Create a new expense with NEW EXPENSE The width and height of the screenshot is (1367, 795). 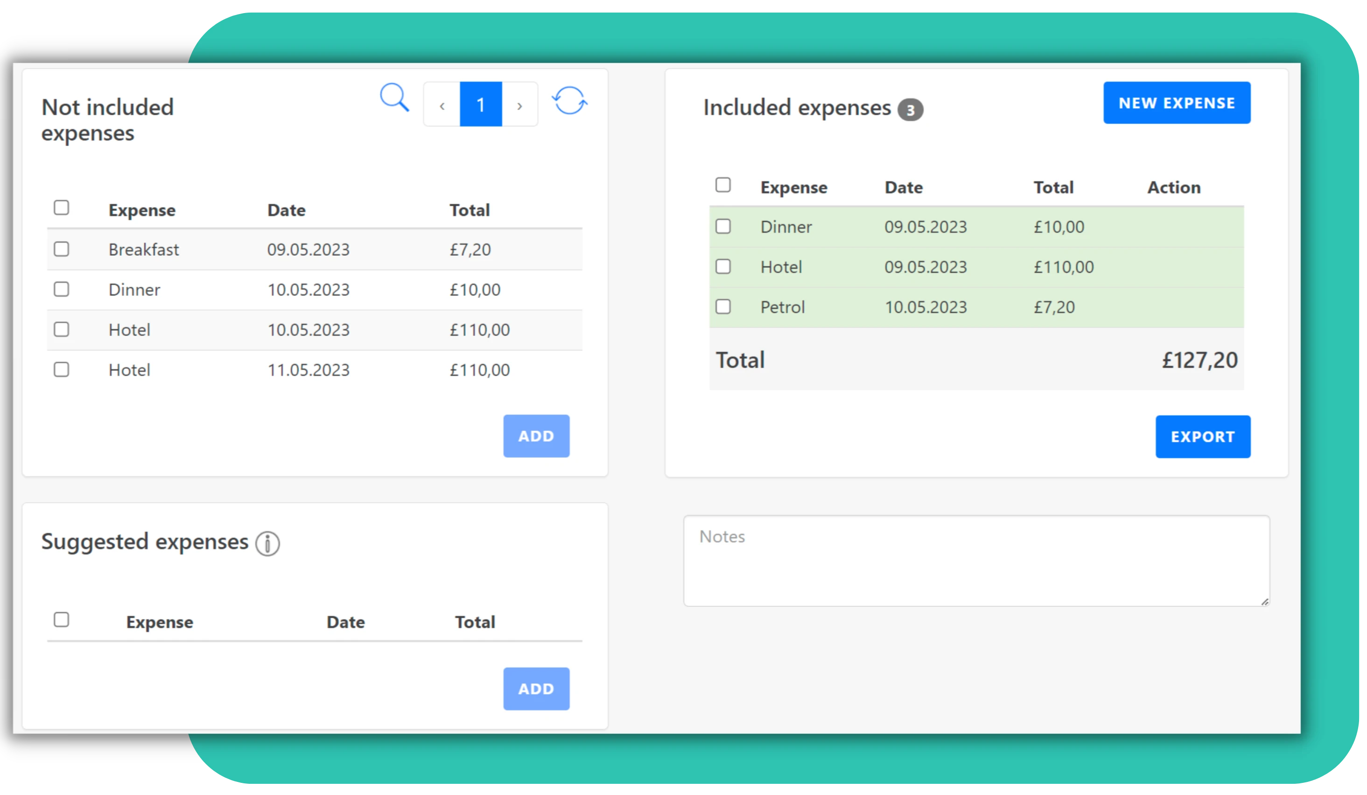point(1177,103)
